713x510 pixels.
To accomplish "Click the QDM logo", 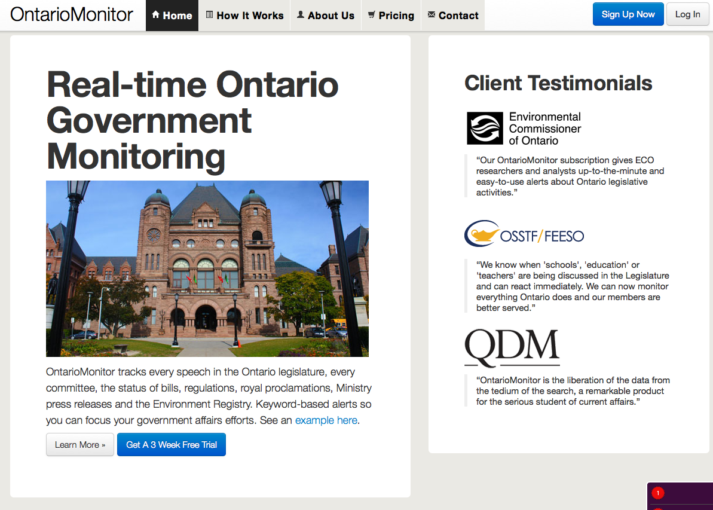I will (x=512, y=348).
